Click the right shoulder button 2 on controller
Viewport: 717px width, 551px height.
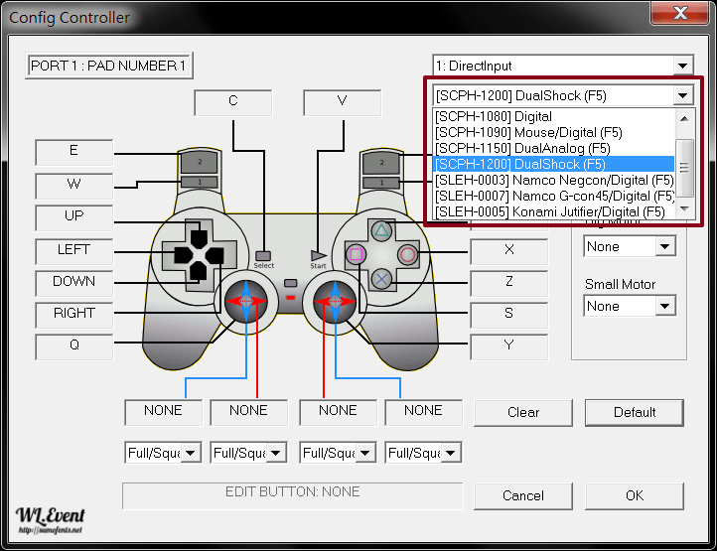pyautogui.click(x=381, y=162)
